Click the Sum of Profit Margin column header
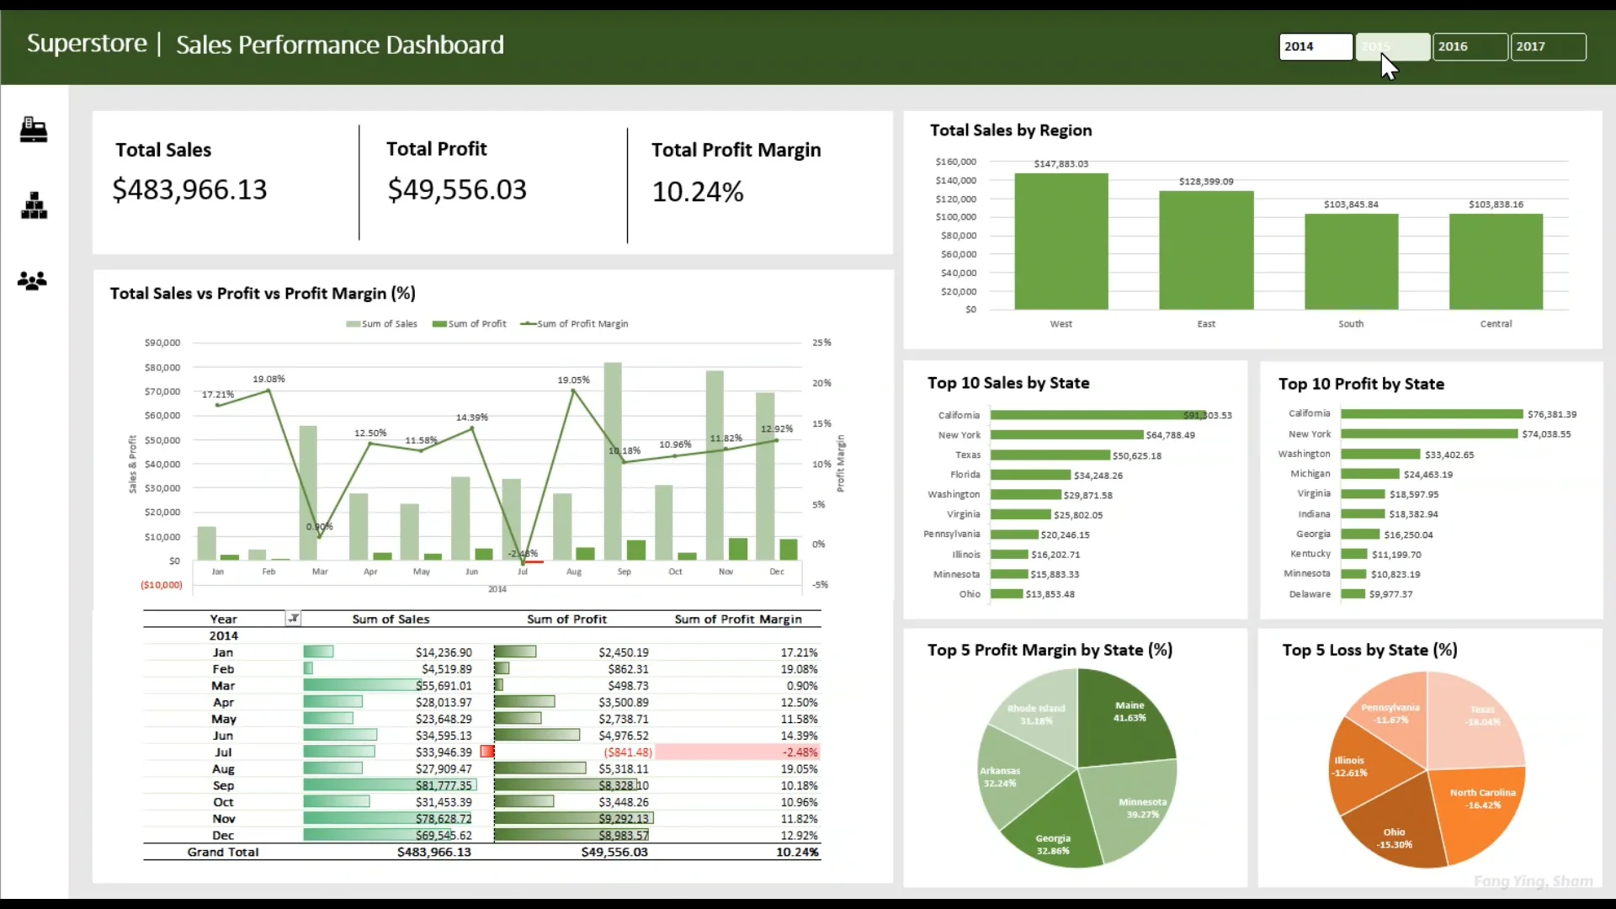Screen dimensions: 1616x909 coord(737,619)
